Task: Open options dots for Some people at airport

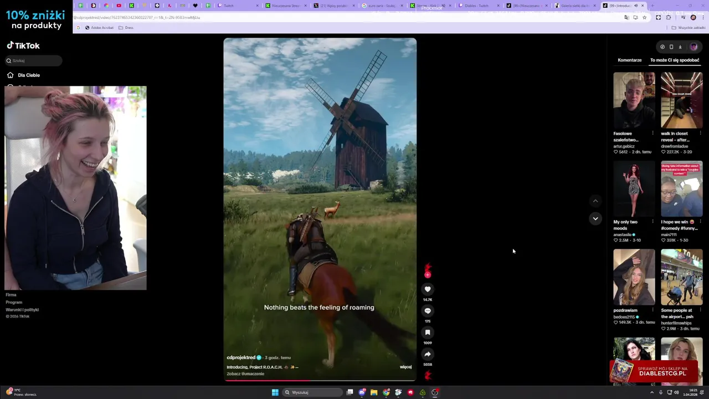Action: 700,310
